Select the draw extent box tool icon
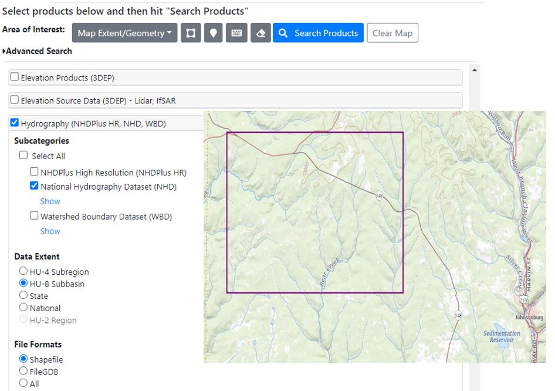The image size is (555, 391). 191,33
